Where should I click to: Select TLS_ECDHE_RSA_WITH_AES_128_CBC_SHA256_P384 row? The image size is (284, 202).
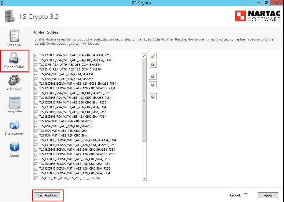tap(88, 98)
